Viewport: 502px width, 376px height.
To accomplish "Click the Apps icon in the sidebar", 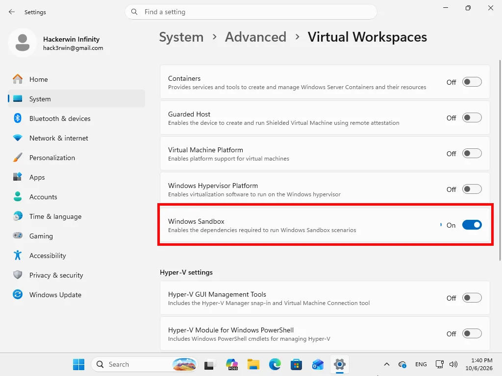I will [x=18, y=177].
